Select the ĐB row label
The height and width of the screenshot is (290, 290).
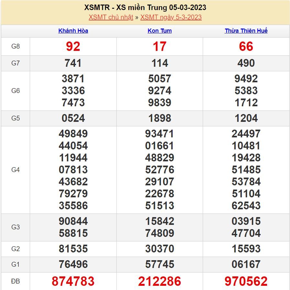16,281
